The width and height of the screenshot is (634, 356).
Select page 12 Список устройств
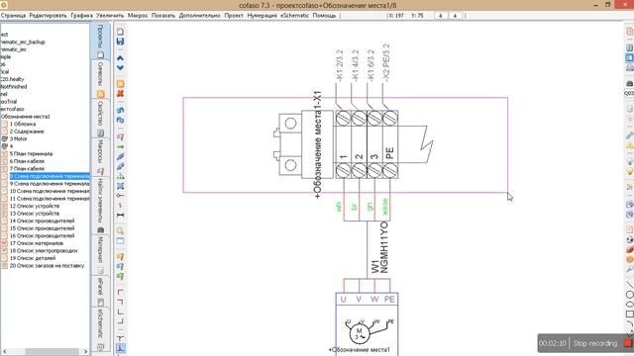point(35,206)
